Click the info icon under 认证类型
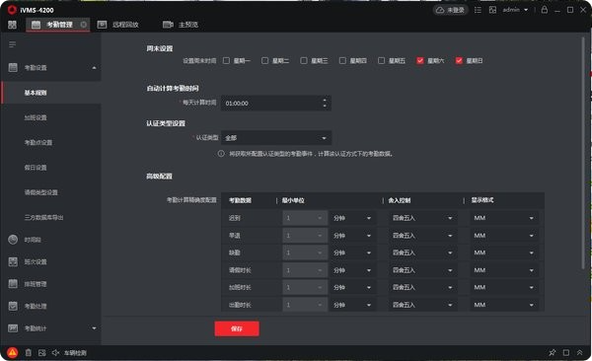592x361 pixels. 221,154
